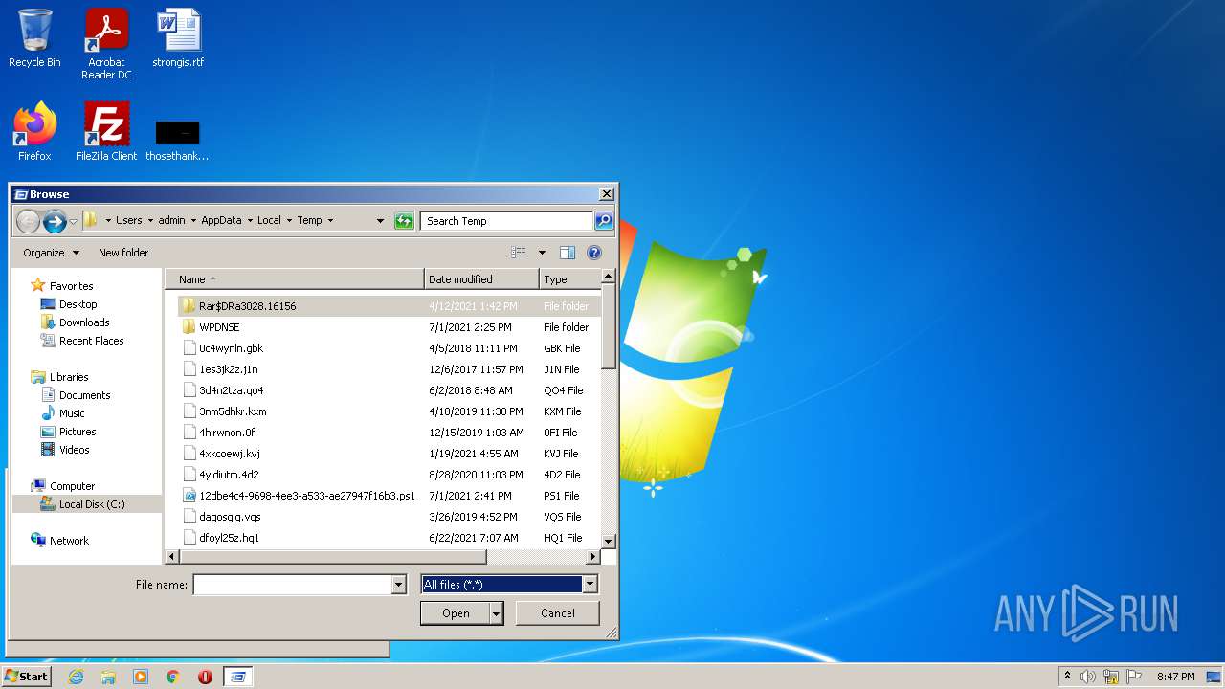Viewport: 1225px width, 689px height.
Task: Open the Organize menu
Action: 51,253
